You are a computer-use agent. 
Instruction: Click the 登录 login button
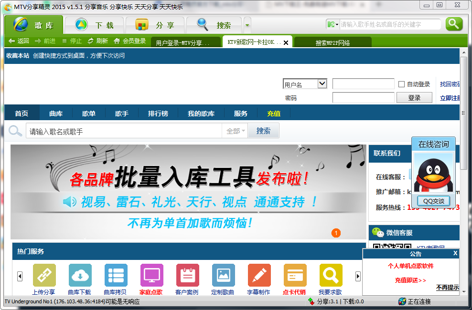(414, 98)
